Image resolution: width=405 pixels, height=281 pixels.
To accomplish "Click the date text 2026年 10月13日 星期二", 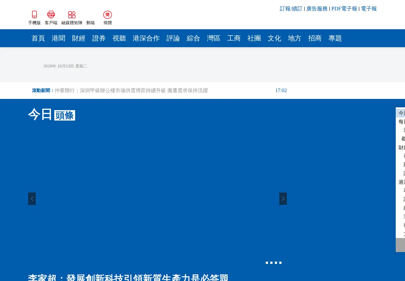I will [65, 66].
